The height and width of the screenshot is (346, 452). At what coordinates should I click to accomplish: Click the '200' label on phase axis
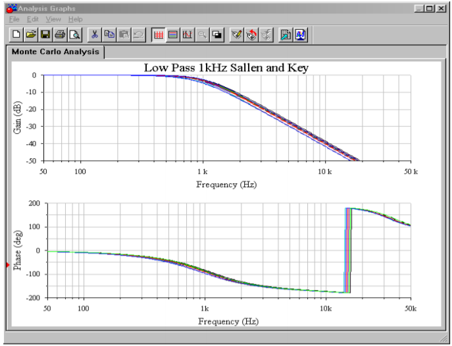[x=34, y=204]
